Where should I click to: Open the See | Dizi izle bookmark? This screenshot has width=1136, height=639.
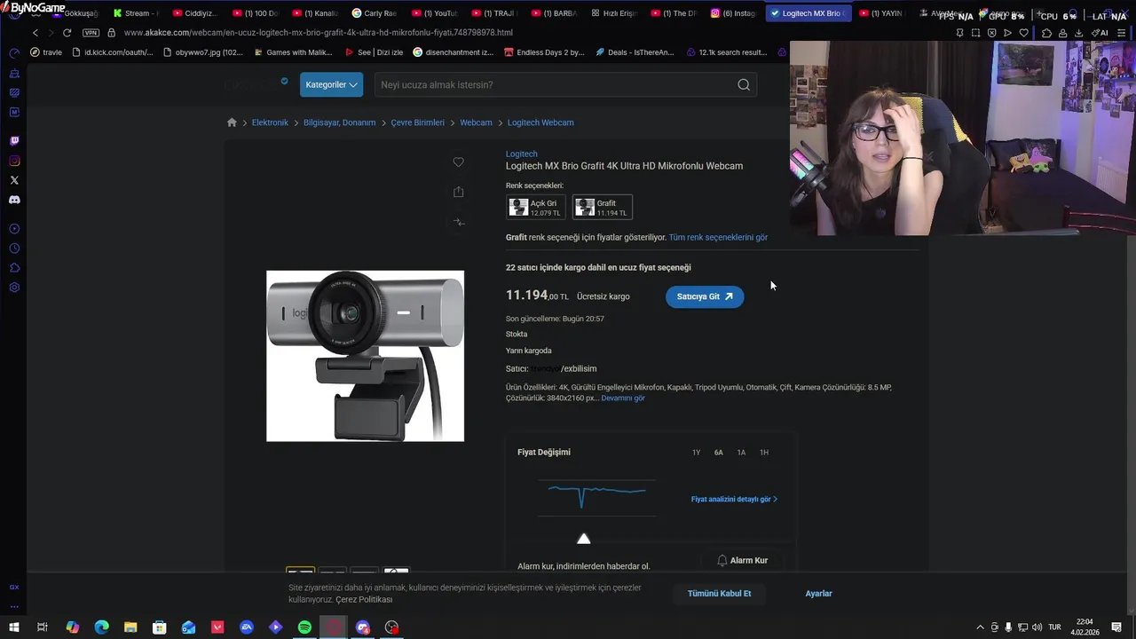pos(373,52)
